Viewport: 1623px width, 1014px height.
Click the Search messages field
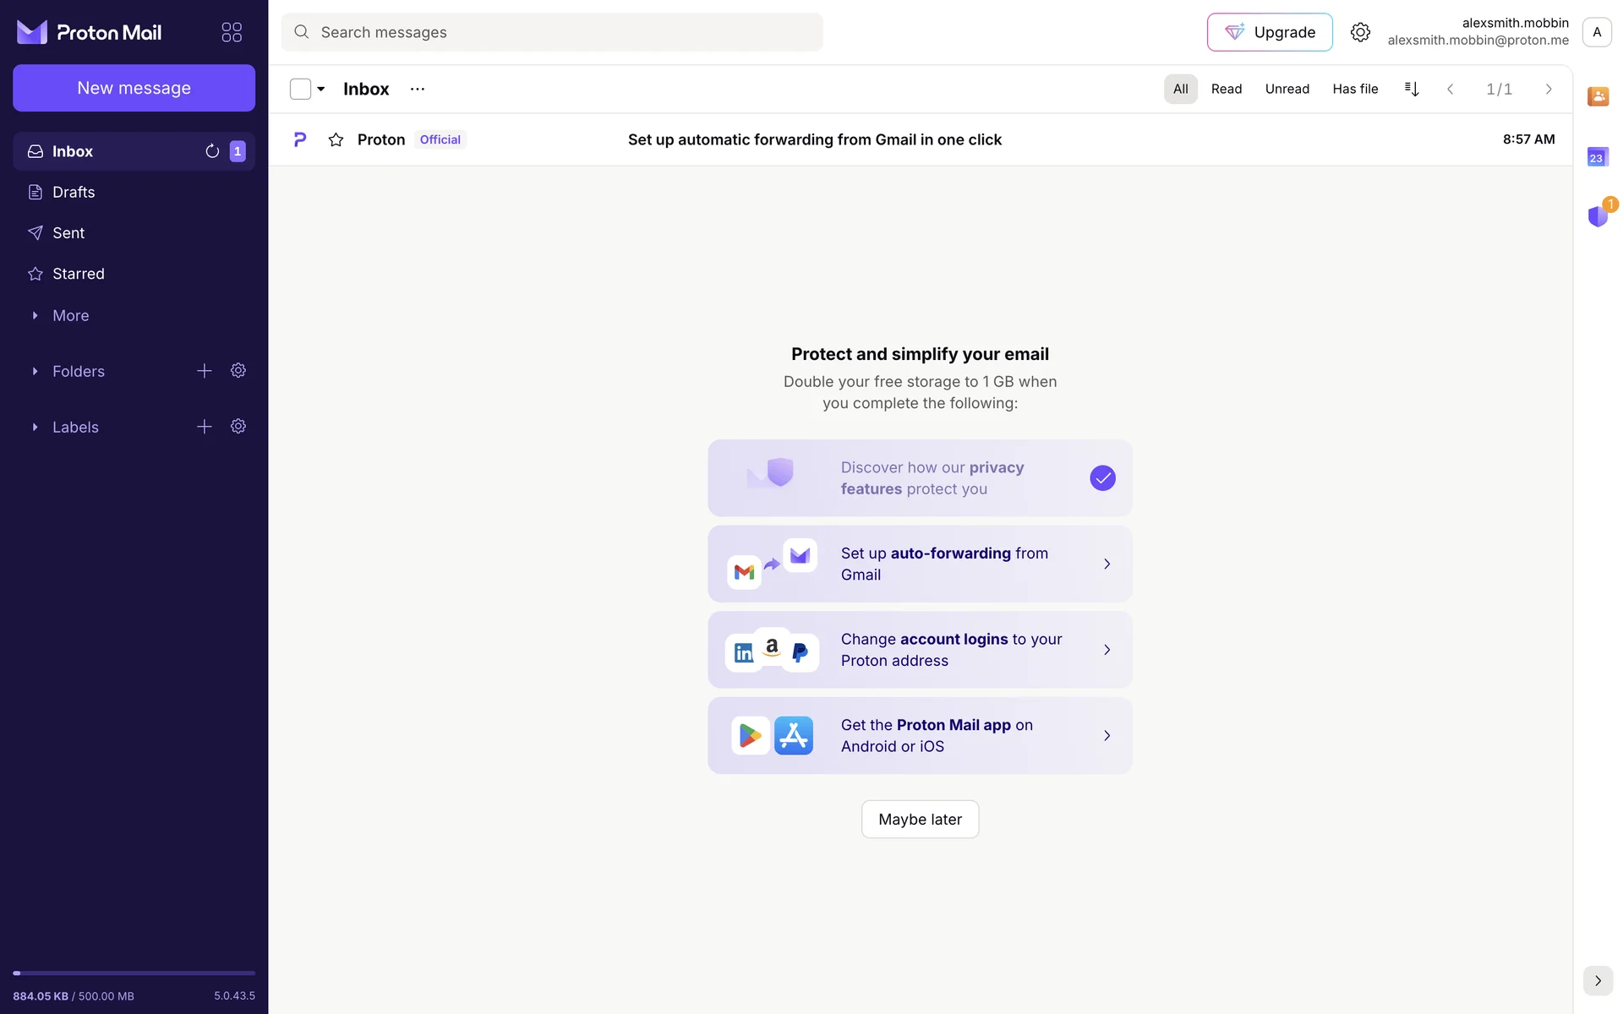pos(552,32)
